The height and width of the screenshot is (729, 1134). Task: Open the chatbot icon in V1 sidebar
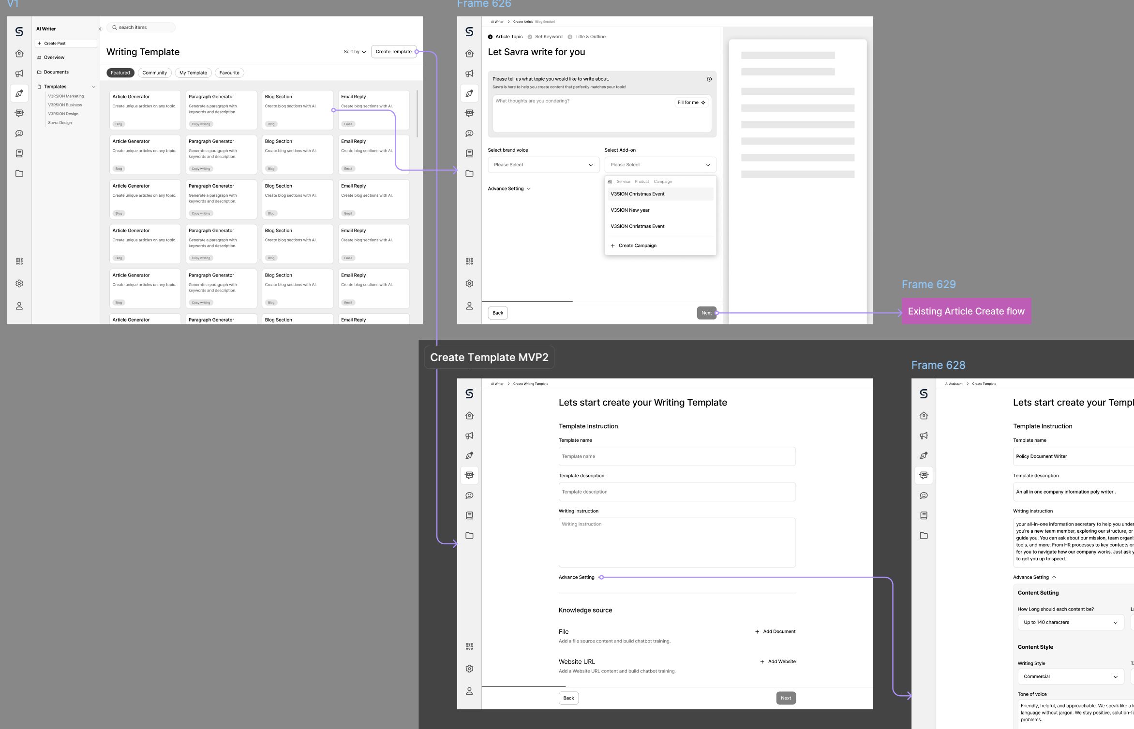coord(19,113)
